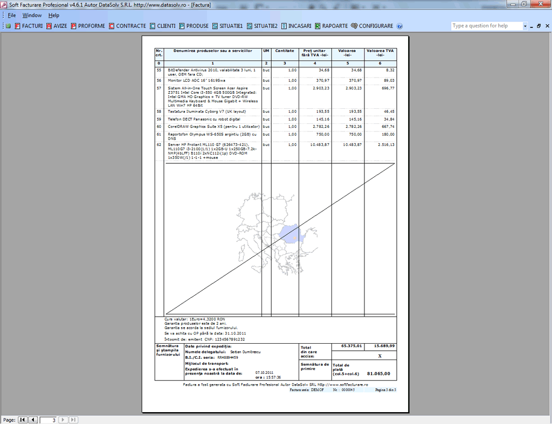Image resolution: width=552 pixels, height=424 pixels.
Task: Click the blue help icon in toolbar
Action: (x=399, y=26)
